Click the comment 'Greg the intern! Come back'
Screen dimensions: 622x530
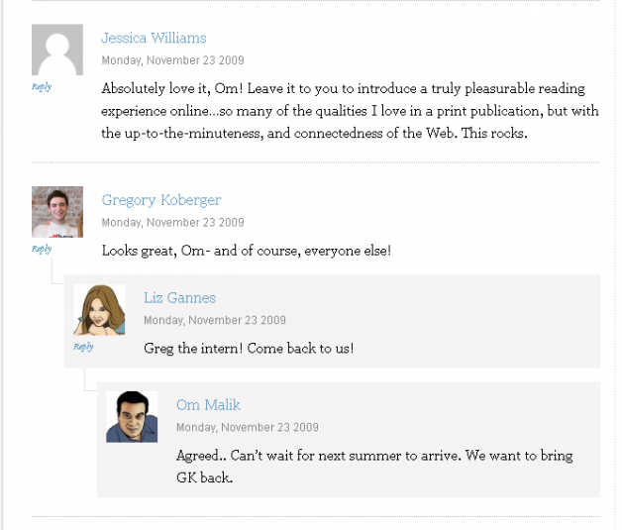point(249,349)
